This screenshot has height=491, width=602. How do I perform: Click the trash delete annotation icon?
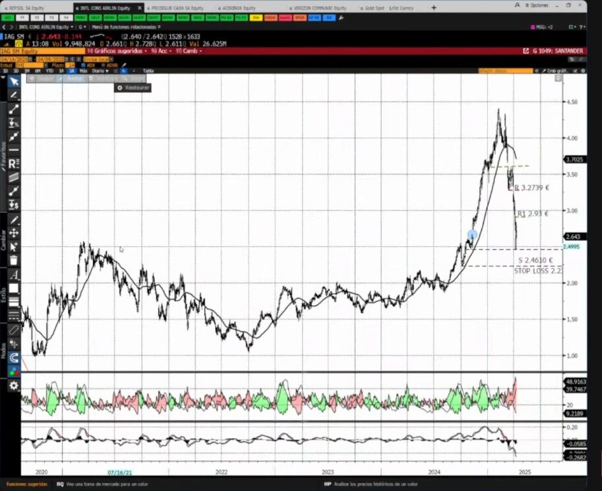click(x=14, y=260)
